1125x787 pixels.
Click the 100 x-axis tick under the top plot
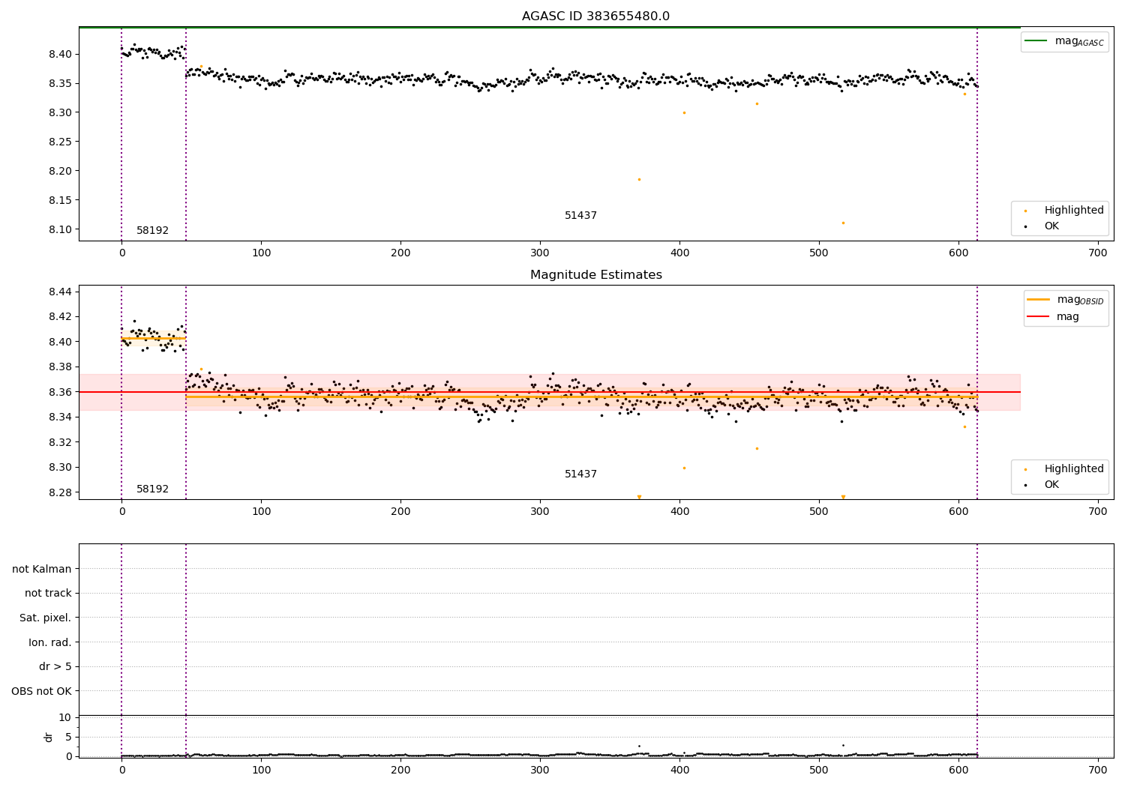(x=261, y=253)
